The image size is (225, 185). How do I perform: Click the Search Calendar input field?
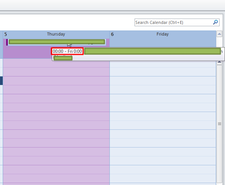(x=174, y=22)
